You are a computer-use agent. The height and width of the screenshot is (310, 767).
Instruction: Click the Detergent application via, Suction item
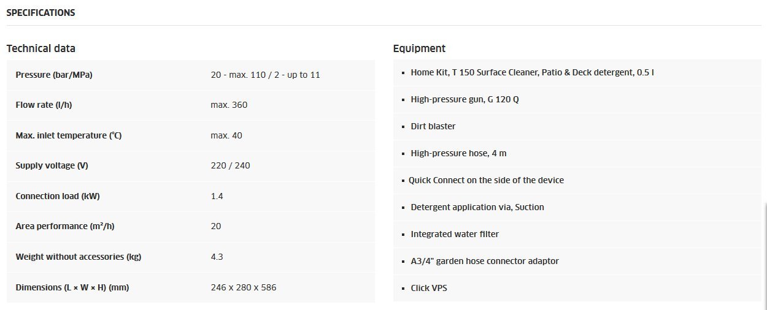click(x=477, y=207)
